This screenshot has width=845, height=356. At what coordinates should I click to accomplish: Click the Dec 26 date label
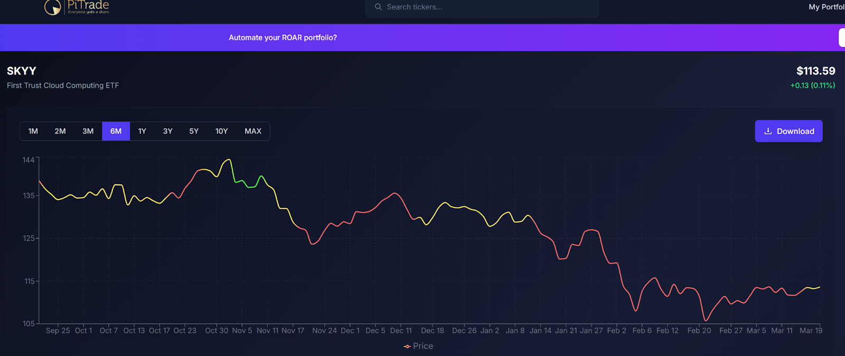(x=464, y=331)
